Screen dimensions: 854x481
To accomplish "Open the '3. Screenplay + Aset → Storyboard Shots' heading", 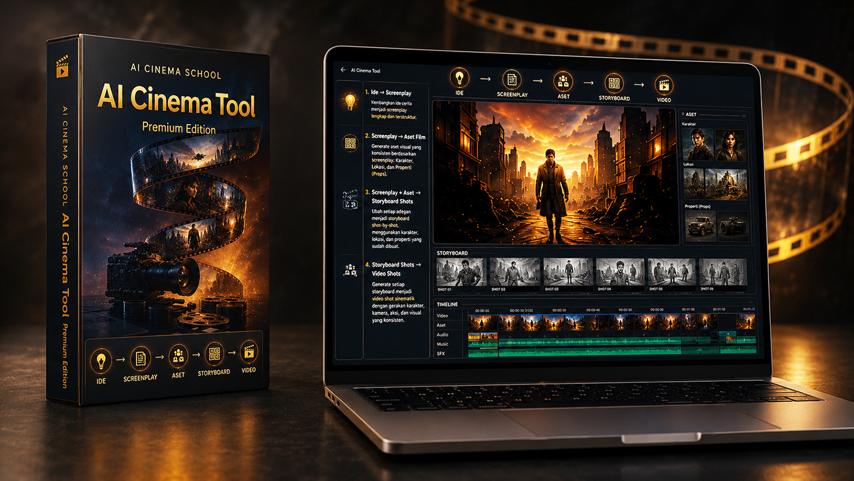I will pyautogui.click(x=393, y=197).
